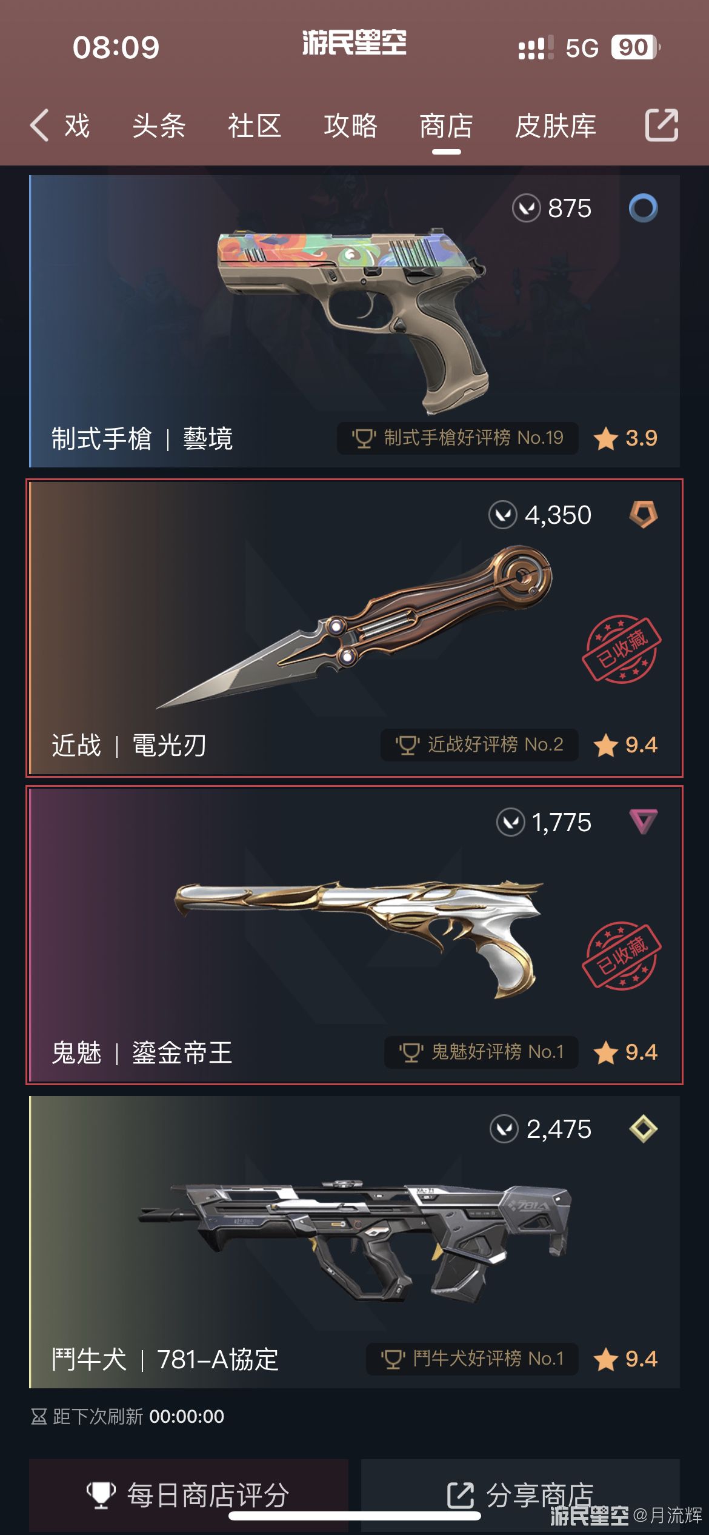Tap the VP coin icon beside 875
Viewport: 709px width, 1535px height.
[x=526, y=209]
